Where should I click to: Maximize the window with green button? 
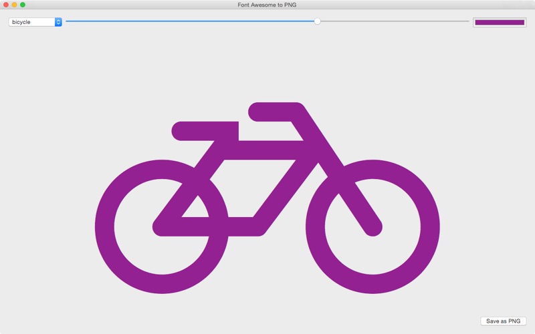[x=23, y=5]
